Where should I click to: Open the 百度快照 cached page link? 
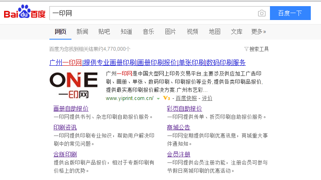[186, 98]
